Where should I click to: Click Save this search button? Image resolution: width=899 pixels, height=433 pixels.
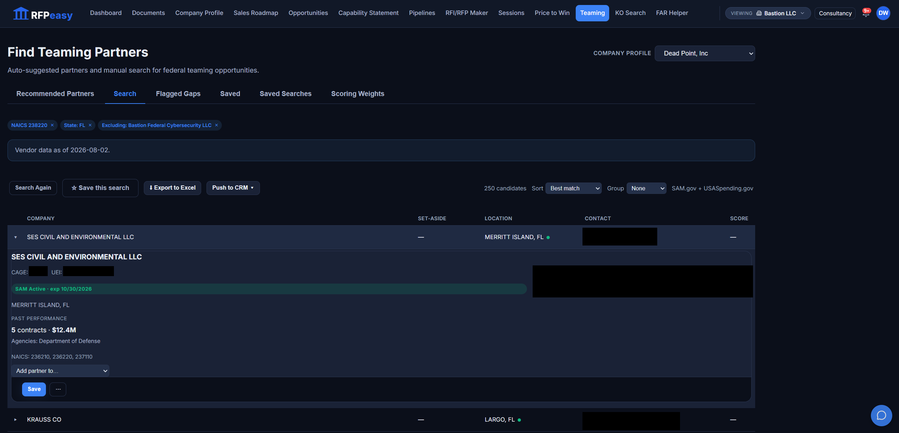tap(100, 188)
